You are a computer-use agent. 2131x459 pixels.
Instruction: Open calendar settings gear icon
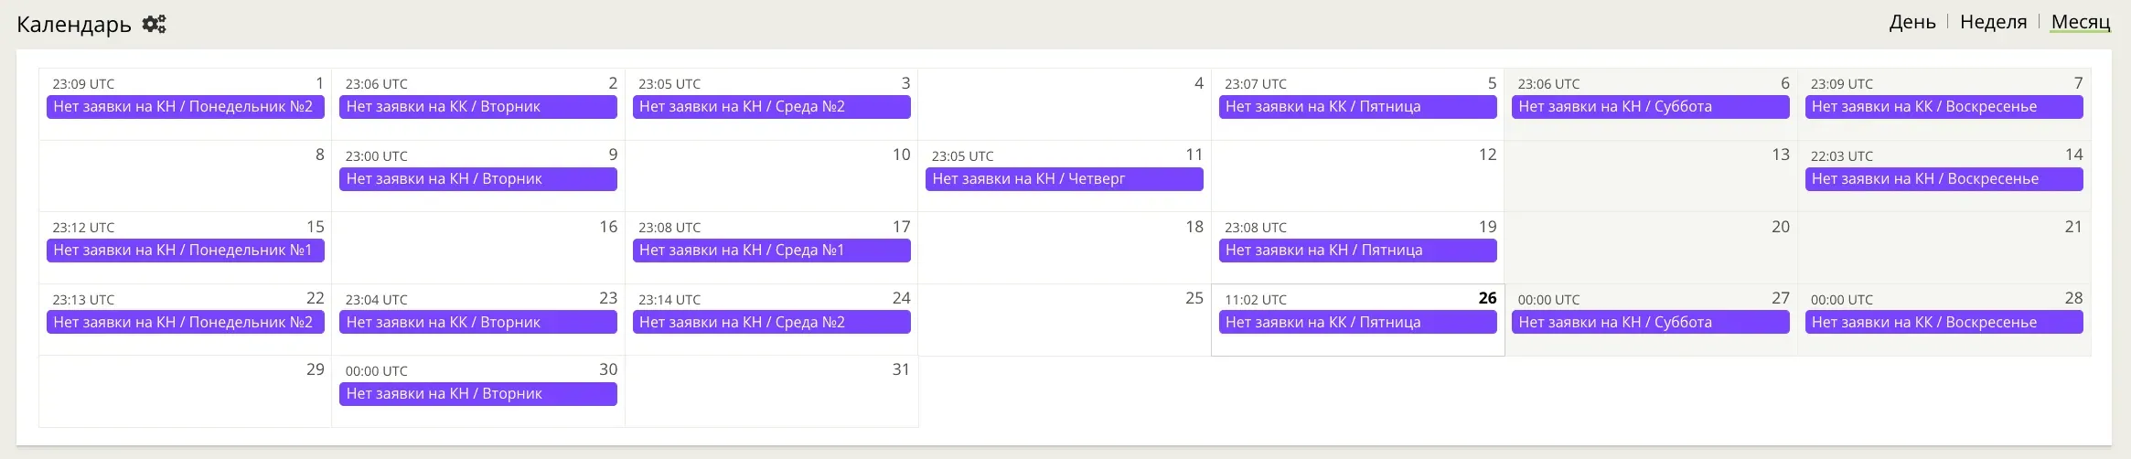click(154, 24)
